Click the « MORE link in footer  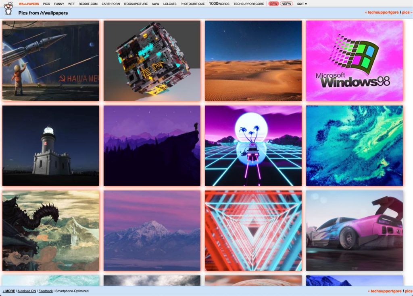(x=9, y=291)
